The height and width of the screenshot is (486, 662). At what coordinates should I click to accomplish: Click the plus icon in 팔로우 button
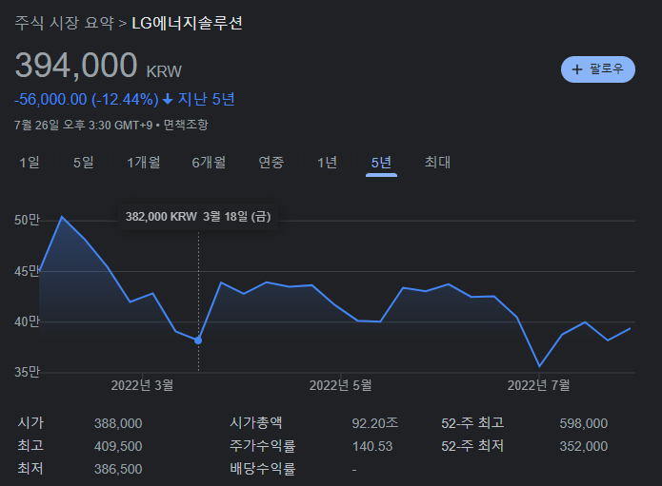click(576, 69)
